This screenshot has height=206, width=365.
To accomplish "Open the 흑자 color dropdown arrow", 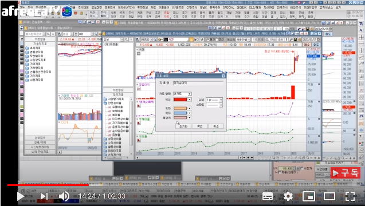I will tap(190, 108).
